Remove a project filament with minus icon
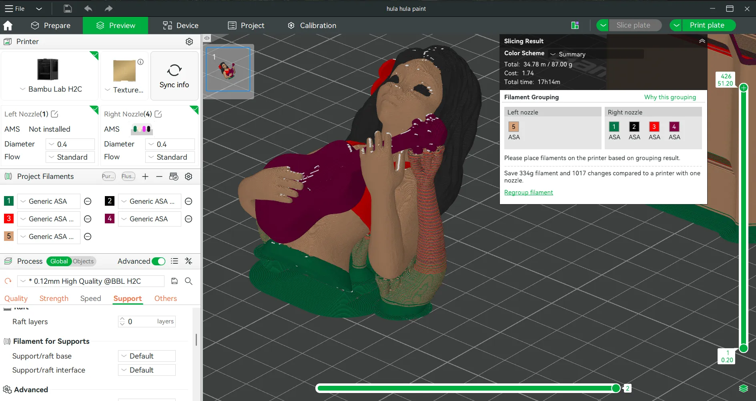 (x=159, y=176)
